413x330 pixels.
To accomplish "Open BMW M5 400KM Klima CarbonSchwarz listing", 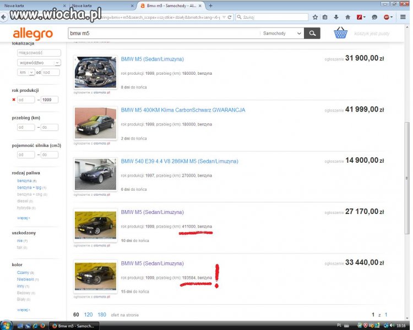I will 183,110.
